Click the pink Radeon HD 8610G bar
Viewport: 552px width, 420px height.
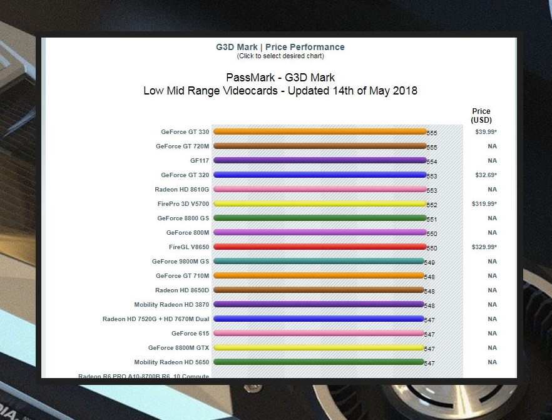320,190
